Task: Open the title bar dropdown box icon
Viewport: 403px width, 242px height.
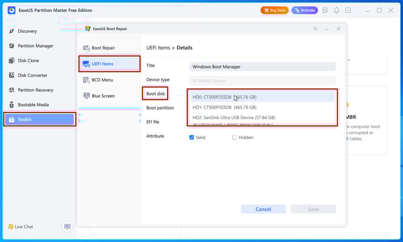Action: click(348, 10)
